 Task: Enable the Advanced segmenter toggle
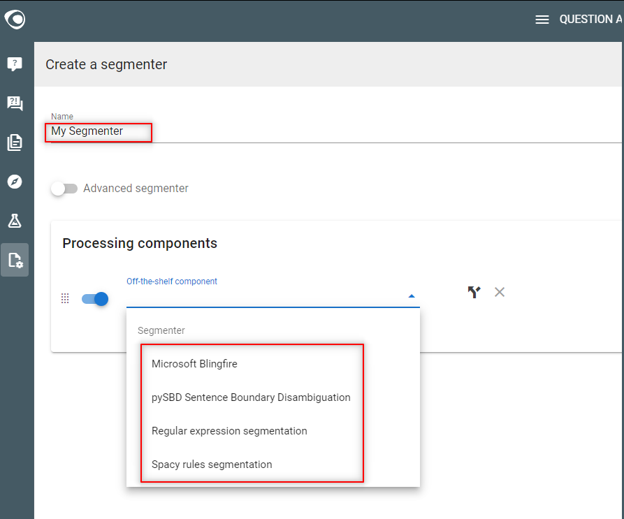(64, 189)
